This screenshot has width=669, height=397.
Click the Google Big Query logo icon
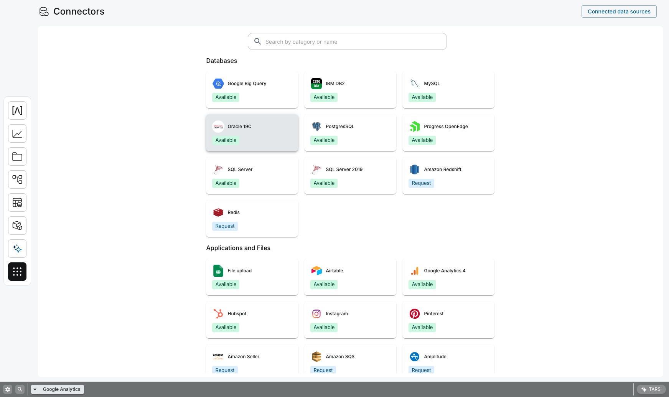pyautogui.click(x=218, y=84)
